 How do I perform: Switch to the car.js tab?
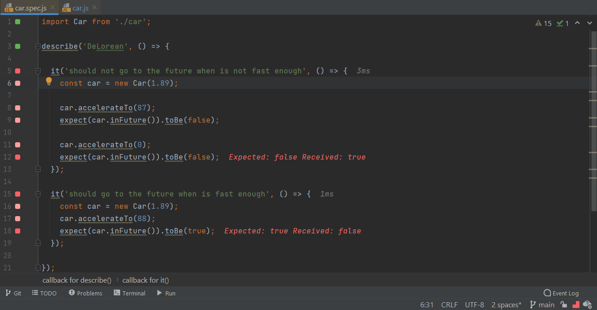click(x=79, y=8)
